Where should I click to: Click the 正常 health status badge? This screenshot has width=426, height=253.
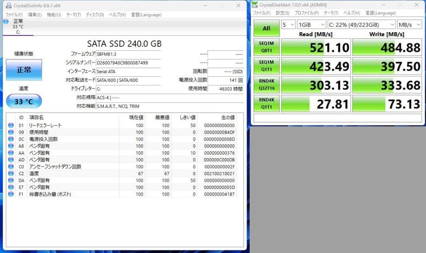[24, 70]
